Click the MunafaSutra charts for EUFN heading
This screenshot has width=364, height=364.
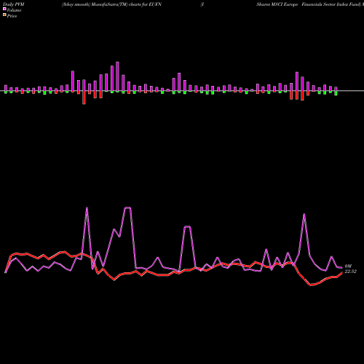point(111,4)
